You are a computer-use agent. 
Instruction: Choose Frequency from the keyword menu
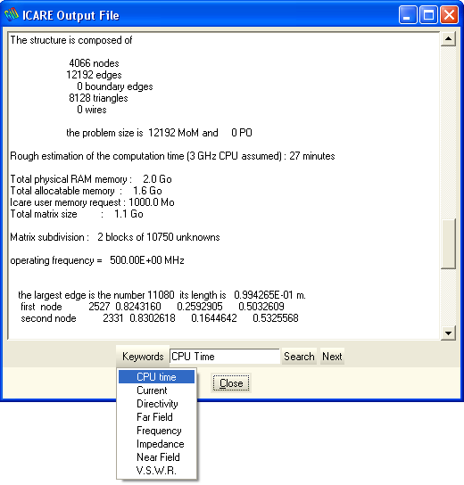(157, 431)
